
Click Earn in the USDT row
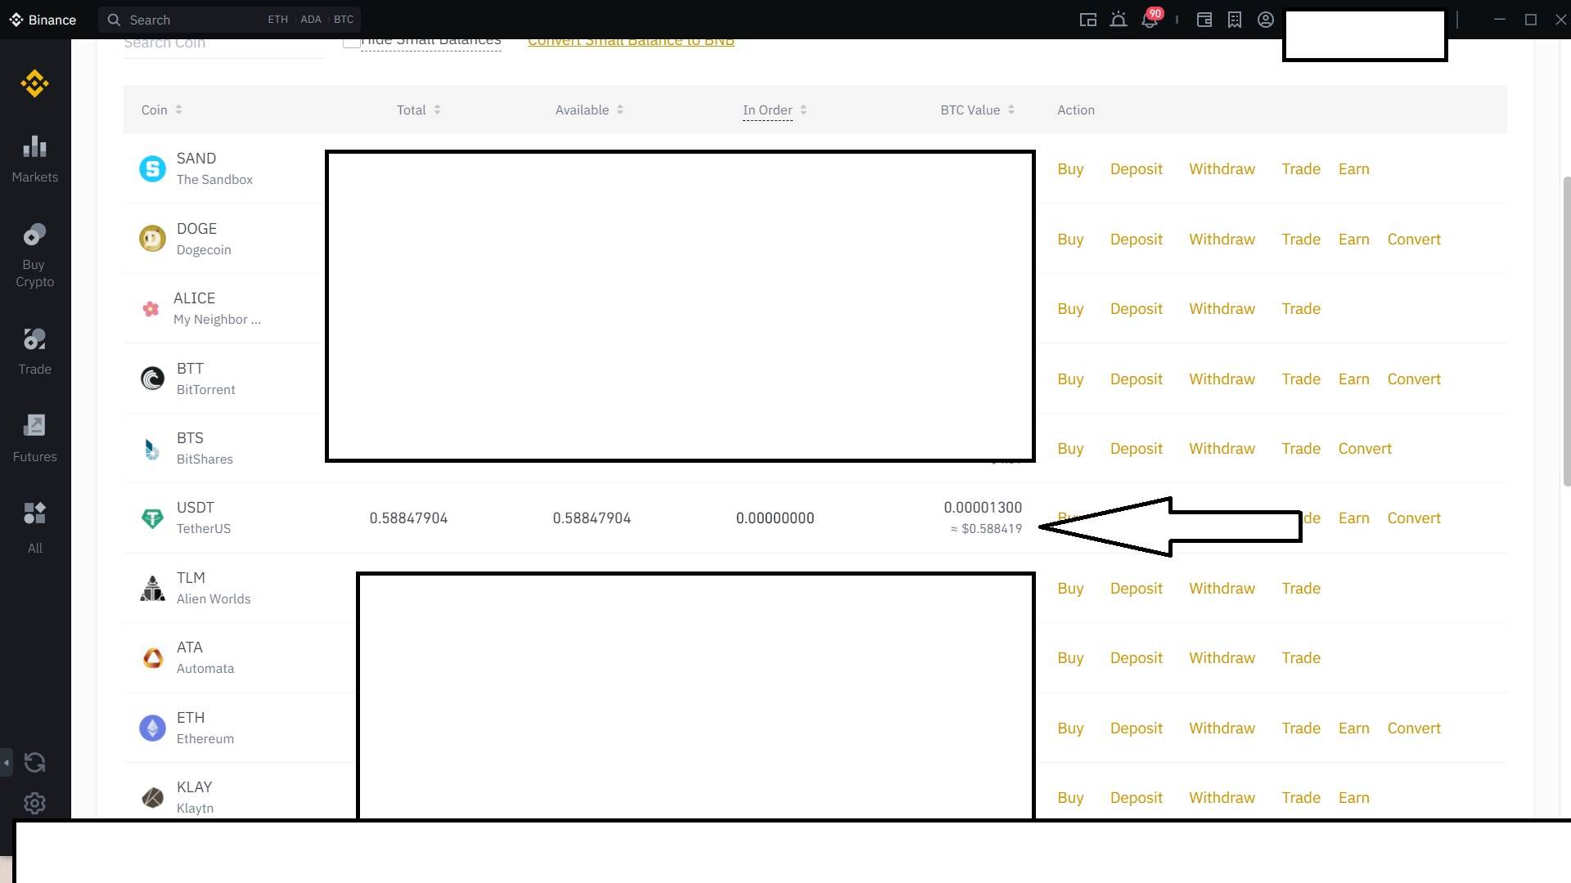1353,518
